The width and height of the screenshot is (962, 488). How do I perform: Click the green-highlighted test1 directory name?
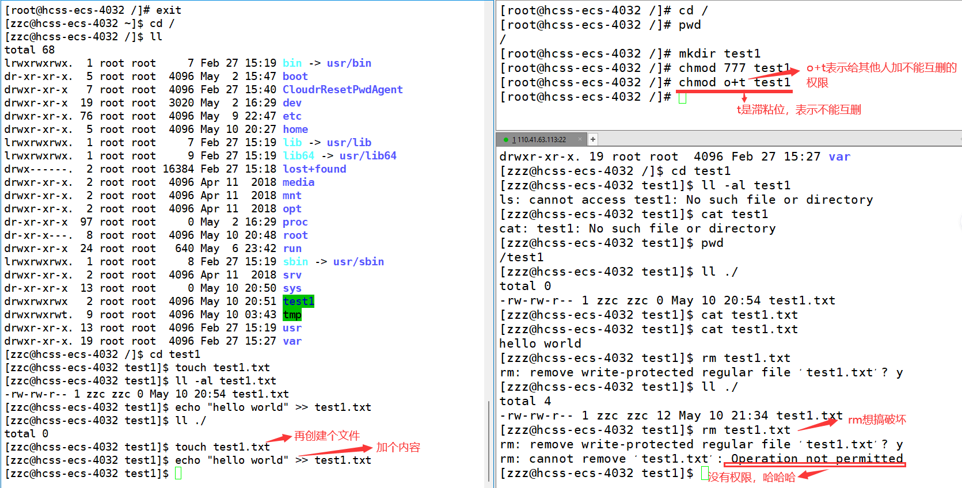(298, 302)
